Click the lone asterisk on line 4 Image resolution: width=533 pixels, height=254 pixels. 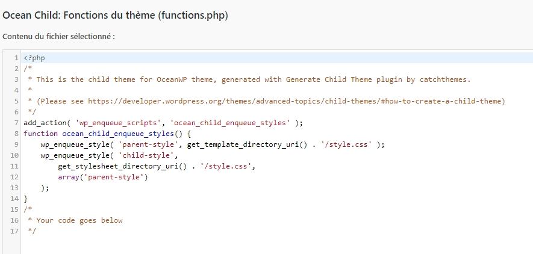[x=30, y=90]
